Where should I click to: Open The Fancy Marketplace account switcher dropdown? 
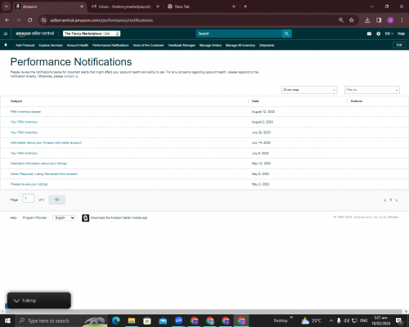click(92, 34)
